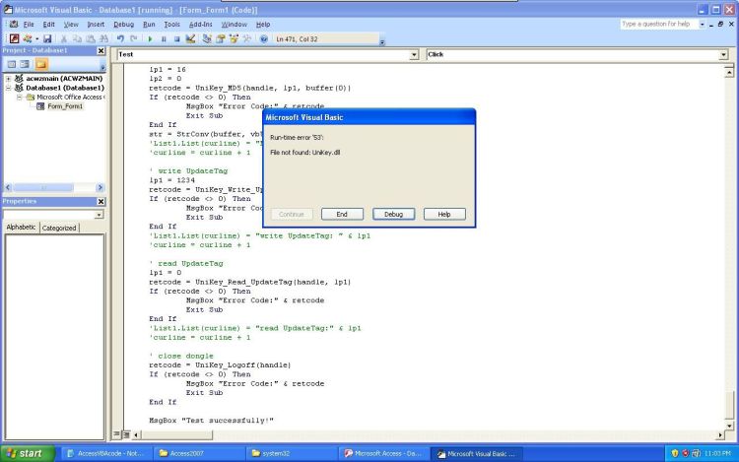
Task: Click the Project panel's horizontal scroll thumb
Action: click(x=43, y=187)
